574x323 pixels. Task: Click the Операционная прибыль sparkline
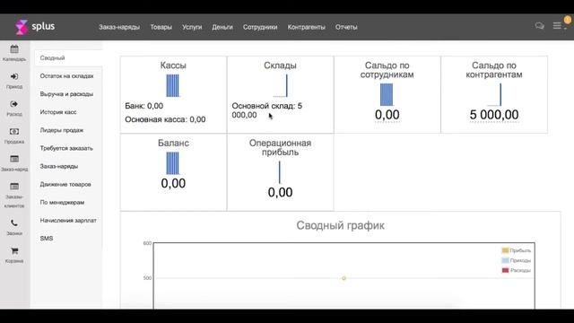(x=280, y=172)
